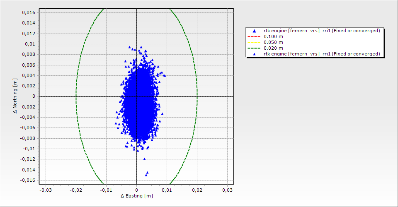398x207 pixels.
Task: Click the yellow dashed line legend swatch
Action: pyautogui.click(x=254, y=42)
